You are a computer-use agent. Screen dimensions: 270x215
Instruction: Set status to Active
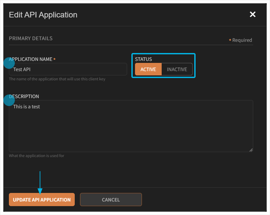click(x=148, y=69)
